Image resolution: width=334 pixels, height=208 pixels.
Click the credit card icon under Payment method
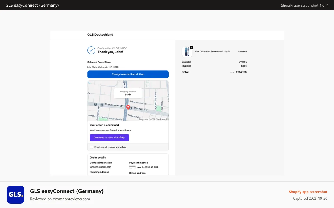(132, 168)
